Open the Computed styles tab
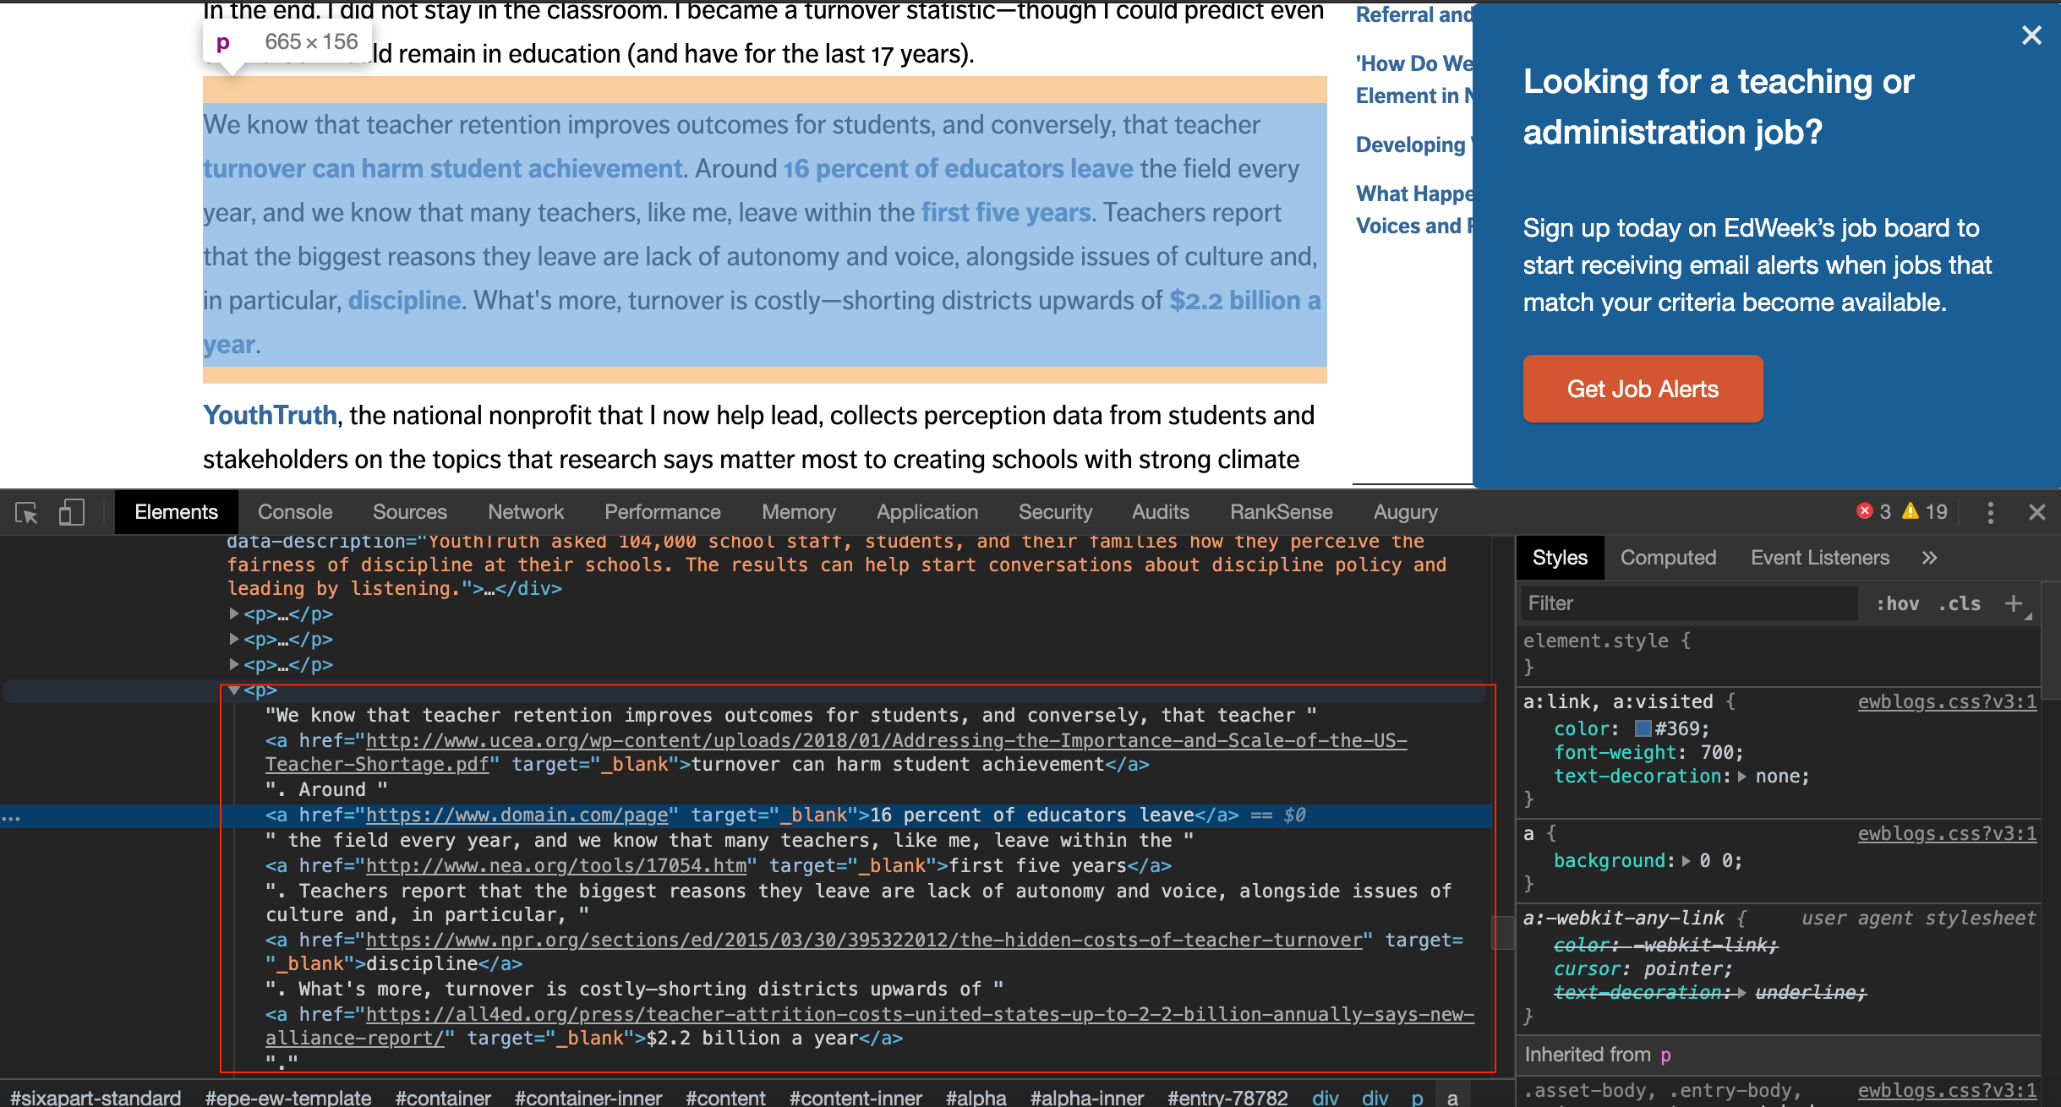Screen dimensions: 2061x1107 click(1668, 558)
